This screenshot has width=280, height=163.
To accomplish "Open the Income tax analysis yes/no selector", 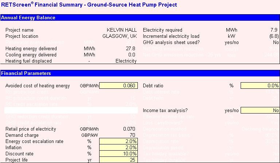I will pyautogui.click(x=260, y=111).
